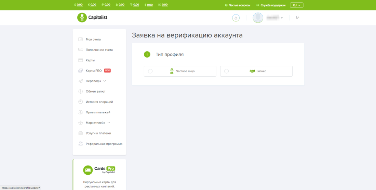Expand the Переводы submenu chevron
Viewport: 376px width, 190px height.
pos(104,81)
